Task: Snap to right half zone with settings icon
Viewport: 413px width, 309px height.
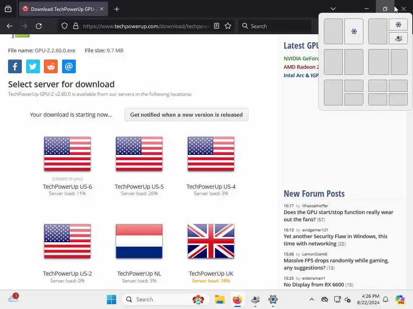Action: [354, 31]
